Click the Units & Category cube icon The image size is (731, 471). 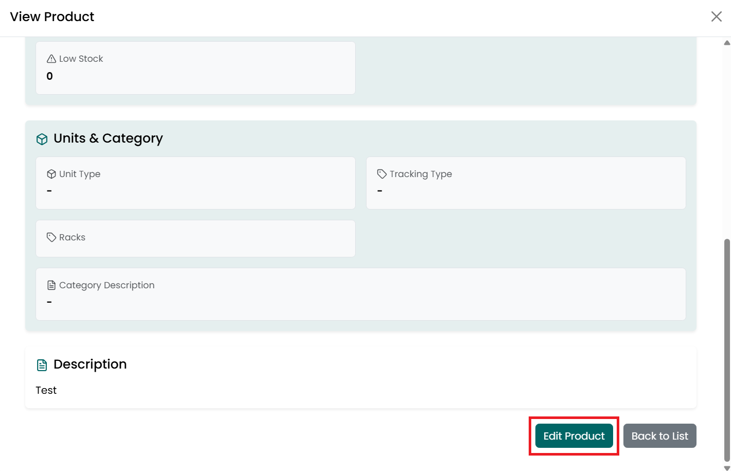[42, 139]
